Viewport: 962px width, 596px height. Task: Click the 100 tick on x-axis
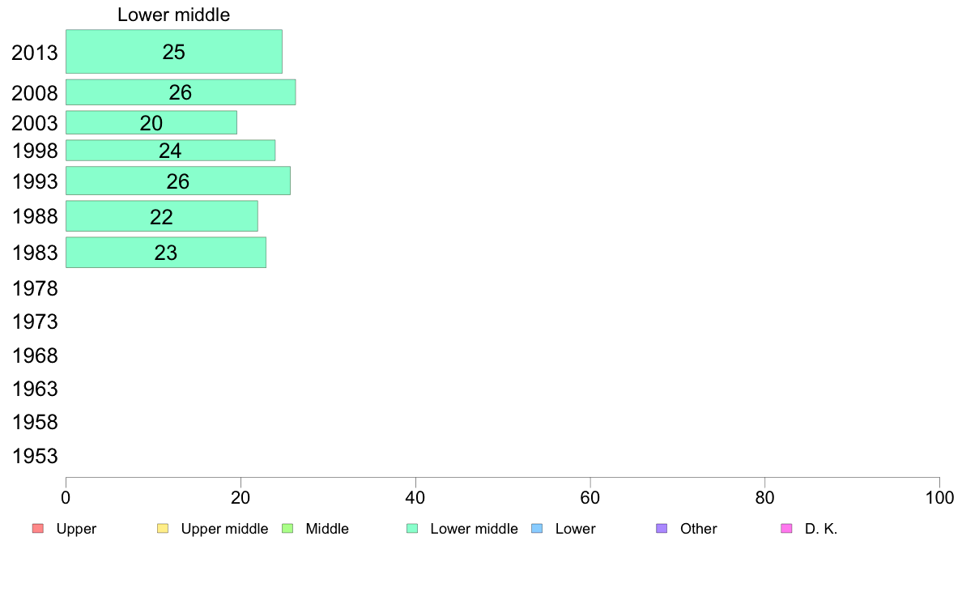click(939, 498)
